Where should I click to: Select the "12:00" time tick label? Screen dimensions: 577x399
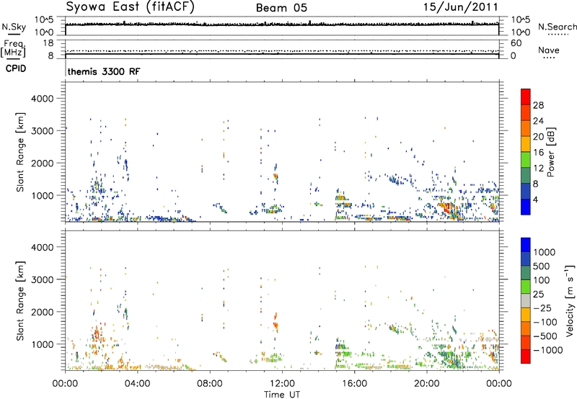coord(282,384)
